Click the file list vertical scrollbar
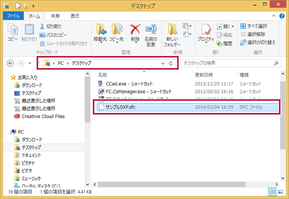This screenshot has height=199, width=289. (x=283, y=115)
